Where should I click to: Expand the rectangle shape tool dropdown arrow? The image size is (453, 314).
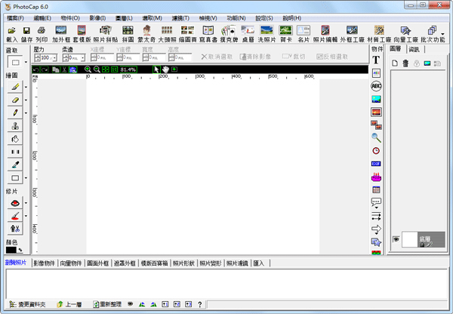coord(26,178)
